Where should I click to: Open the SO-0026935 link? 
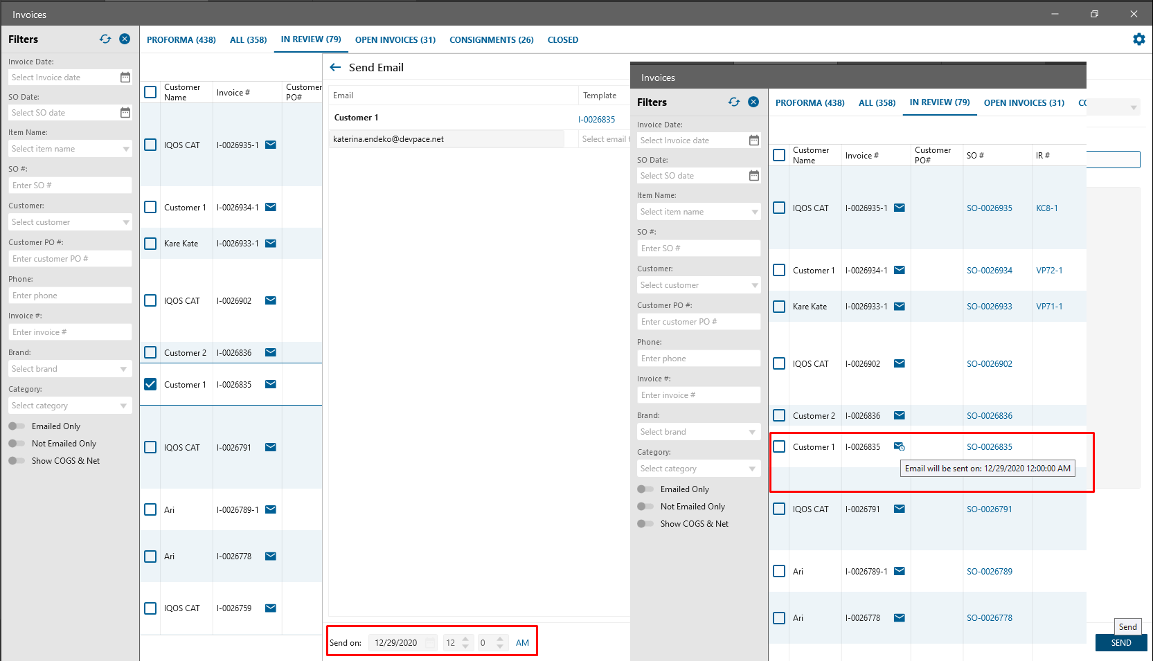(x=990, y=208)
